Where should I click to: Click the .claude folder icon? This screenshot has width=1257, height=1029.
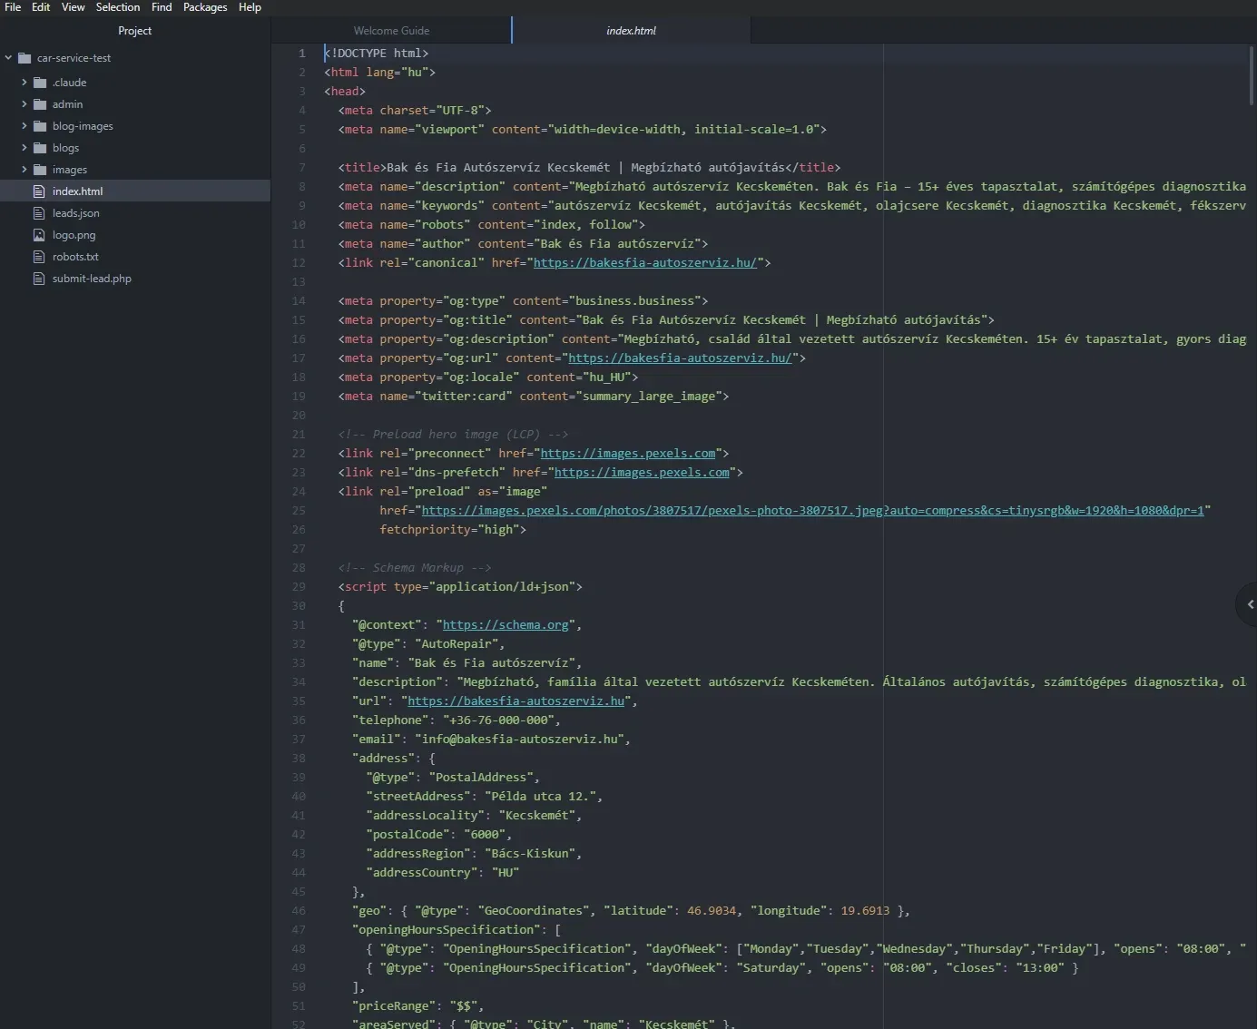(x=40, y=83)
